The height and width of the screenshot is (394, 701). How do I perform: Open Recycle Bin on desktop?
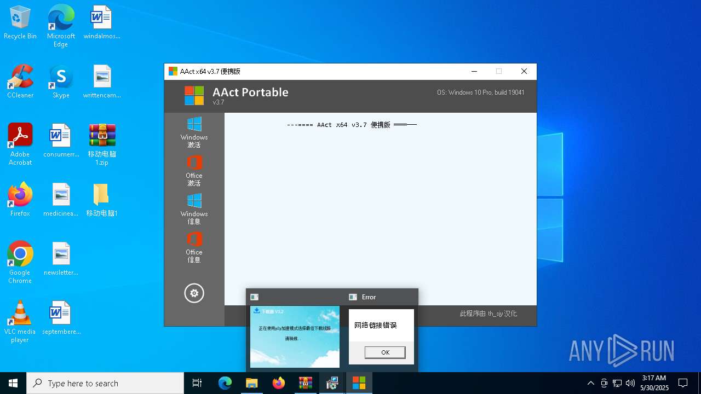point(20,23)
